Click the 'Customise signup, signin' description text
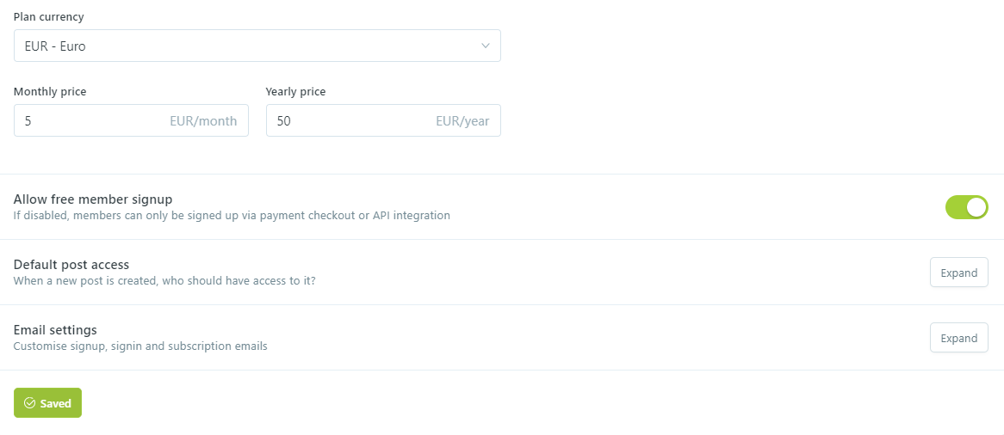This screenshot has width=1004, height=435. (x=140, y=346)
